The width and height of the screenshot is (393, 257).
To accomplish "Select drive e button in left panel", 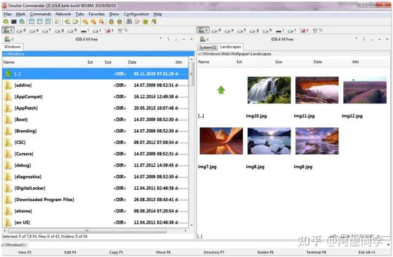I will [34, 31].
